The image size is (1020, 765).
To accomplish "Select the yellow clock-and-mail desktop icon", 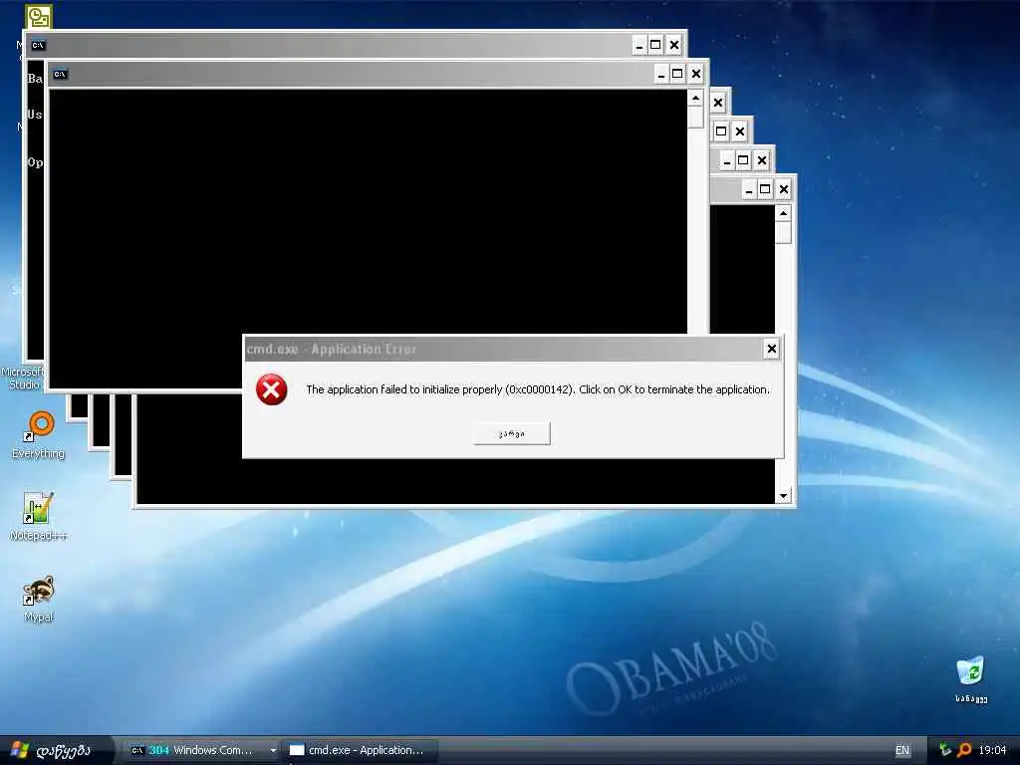I will [x=39, y=16].
